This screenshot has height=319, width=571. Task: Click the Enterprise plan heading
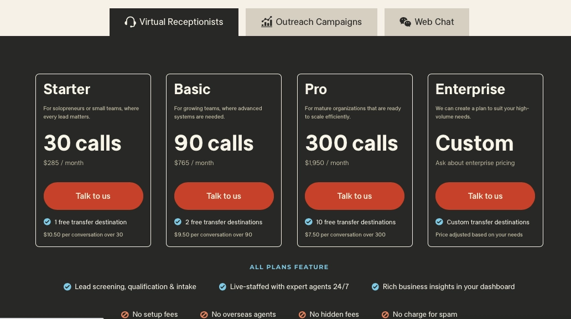470,89
